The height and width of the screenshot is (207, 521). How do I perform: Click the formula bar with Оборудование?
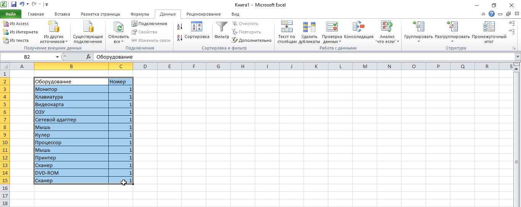[304, 57]
